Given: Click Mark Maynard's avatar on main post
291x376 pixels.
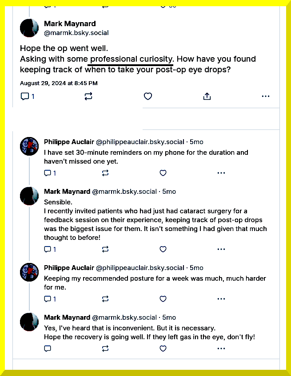Looking at the screenshot, I should point(29,28).
